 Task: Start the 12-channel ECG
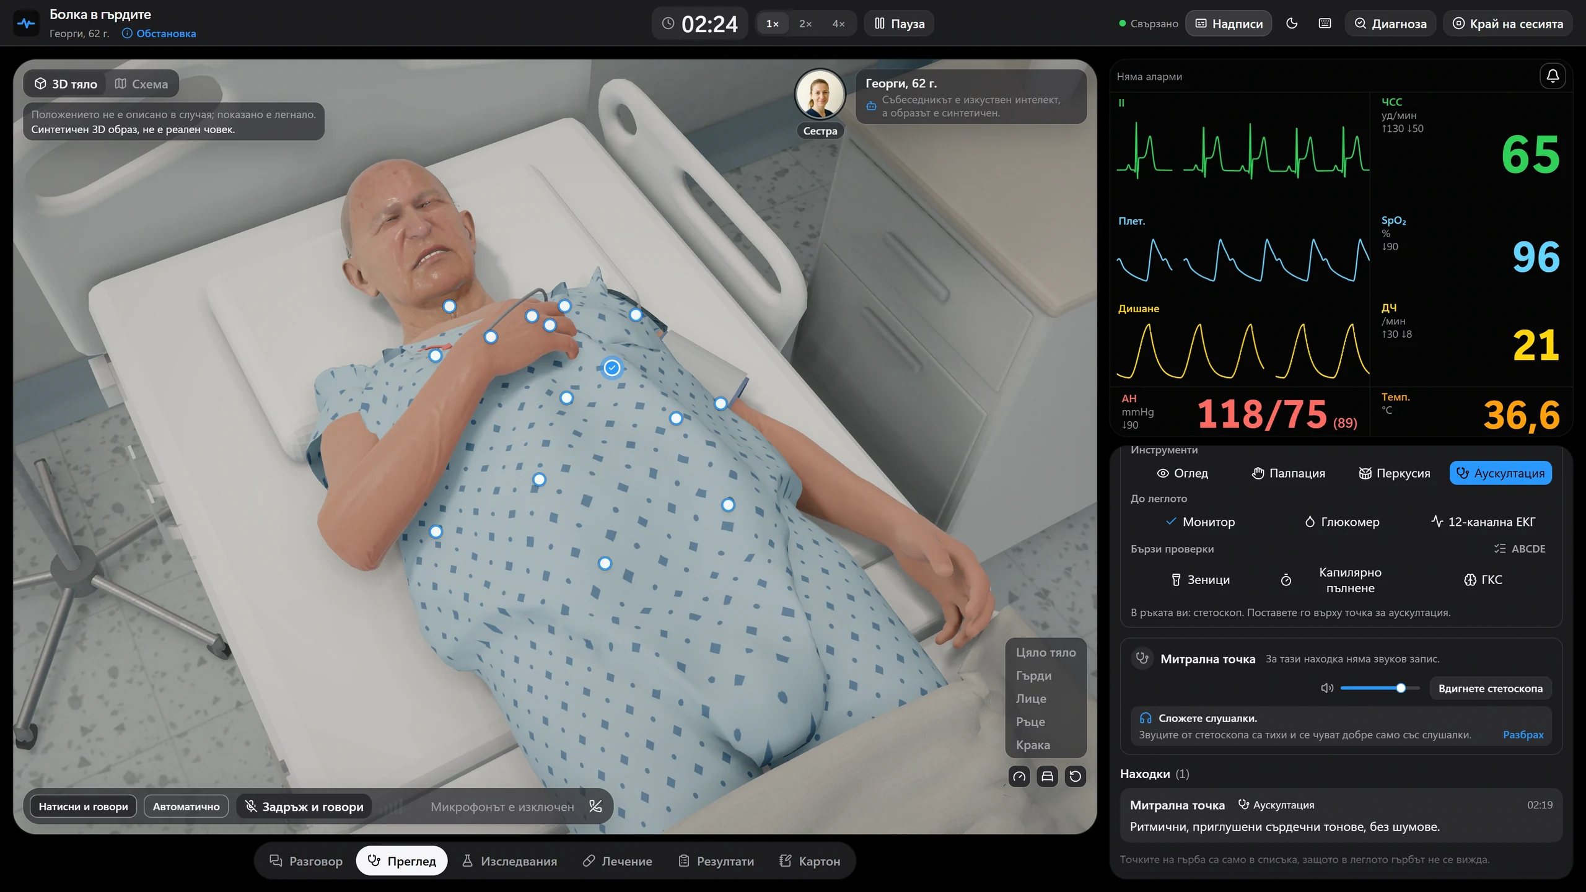point(1483,522)
